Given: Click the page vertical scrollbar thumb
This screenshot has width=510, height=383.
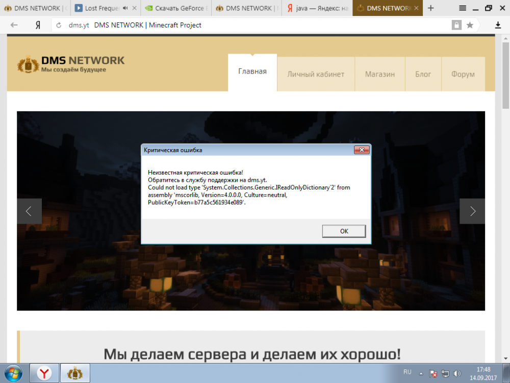Looking at the screenshot, I should pos(505,76).
